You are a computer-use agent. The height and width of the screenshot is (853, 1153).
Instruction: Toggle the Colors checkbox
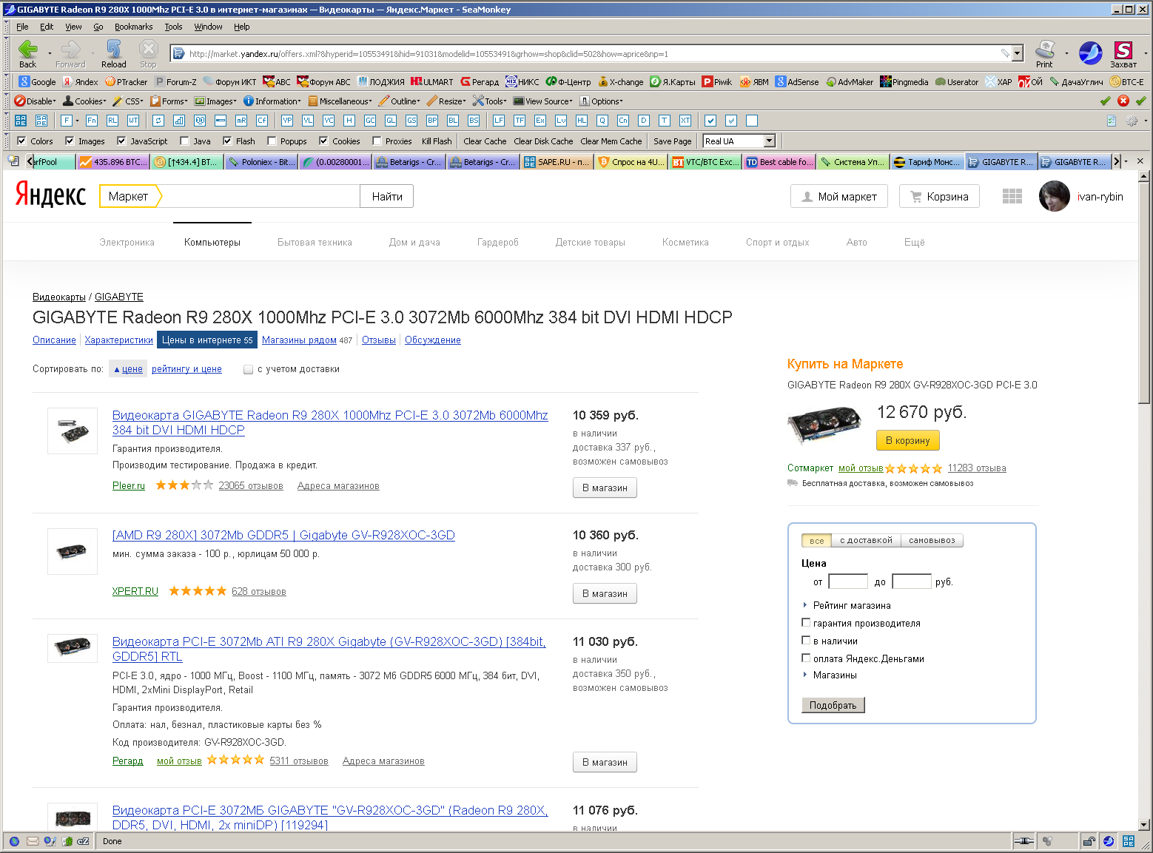tap(22, 141)
